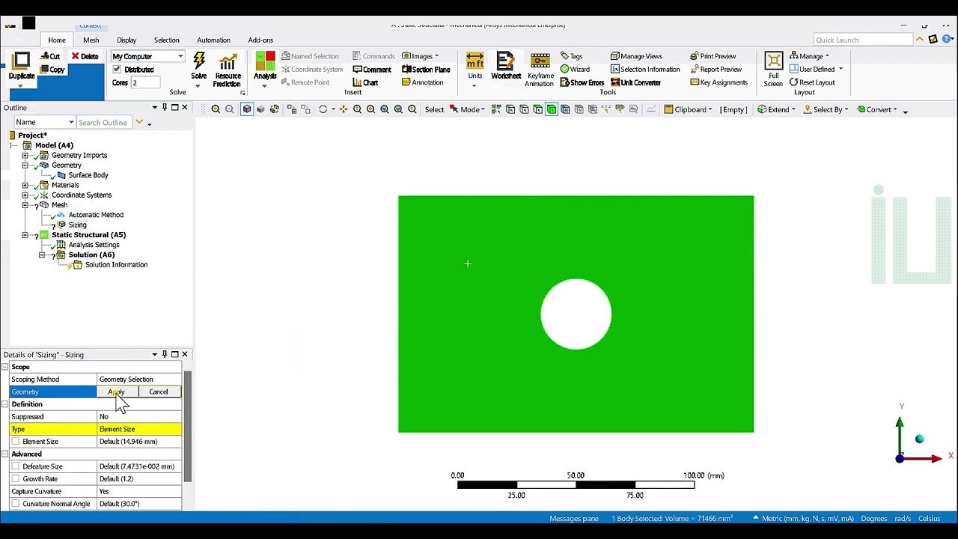Enter Full Screen mode

point(773,70)
